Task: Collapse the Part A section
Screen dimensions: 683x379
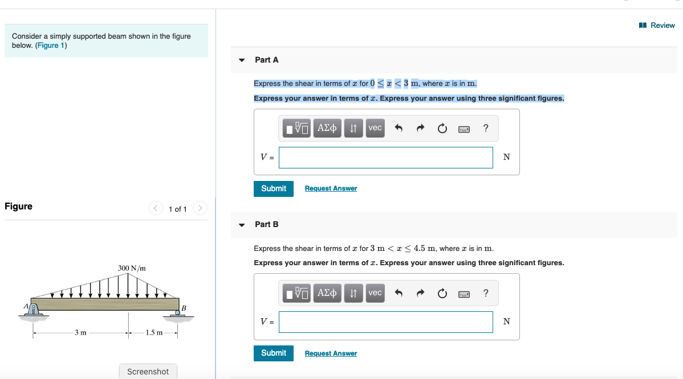Action: (x=242, y=60)
